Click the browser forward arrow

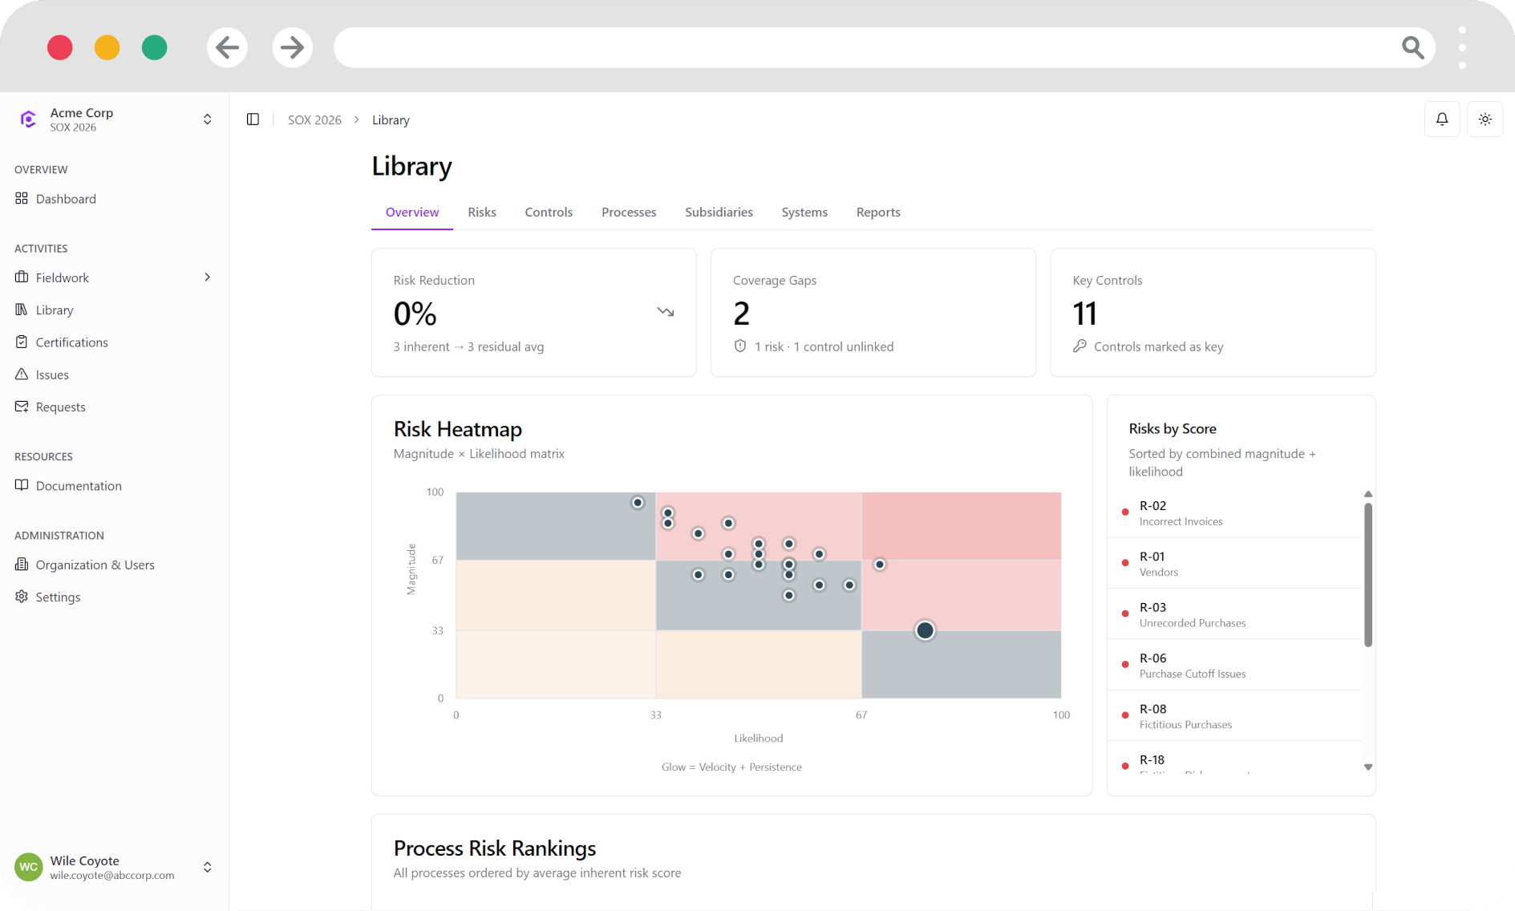pyautogui.click(x=292, y=47)
